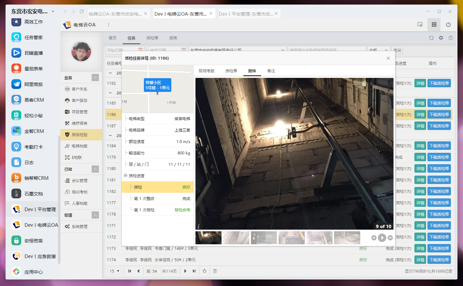Open 轻松小秘 app icon
The width and height of the screenshot is (463, 286).
pyautogui.click(x=16, y=116)
